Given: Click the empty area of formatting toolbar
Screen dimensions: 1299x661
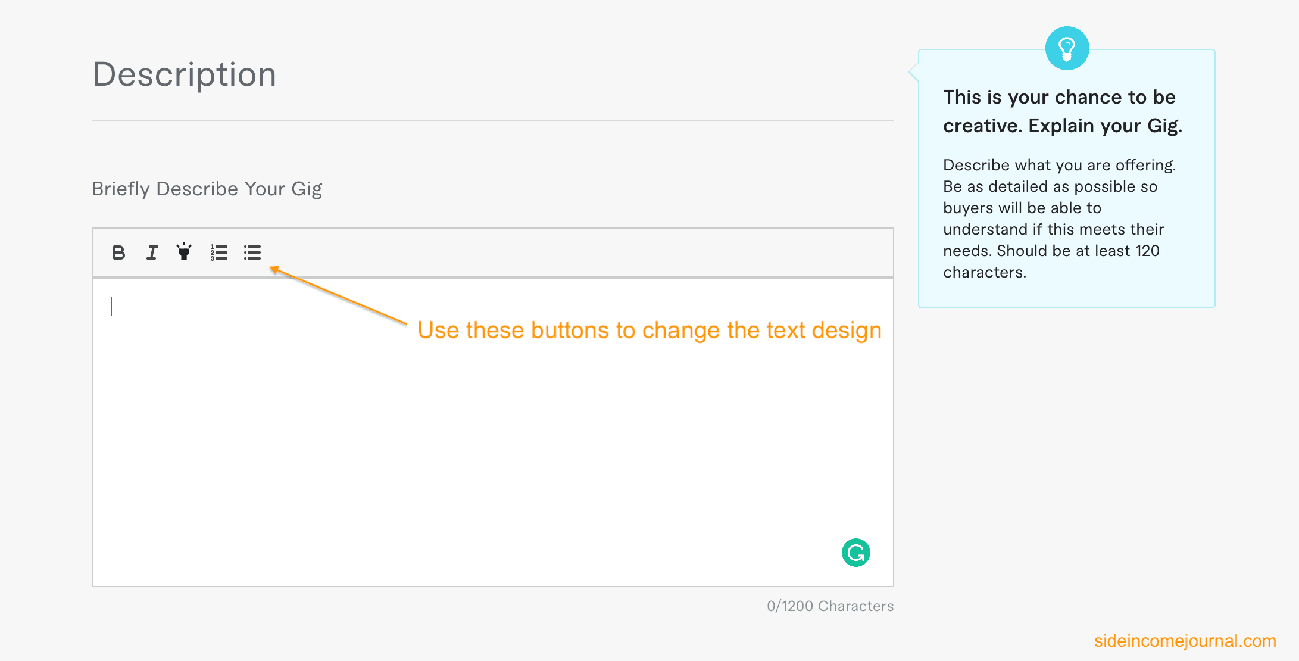Looking at the screenshot, I should click(577, 252).
